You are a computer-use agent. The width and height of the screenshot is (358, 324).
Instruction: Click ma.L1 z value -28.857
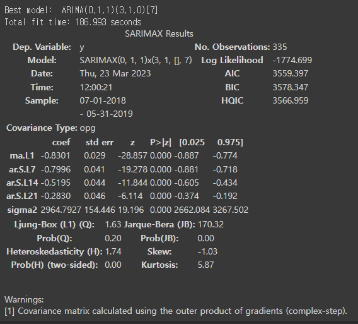click(x=132, y=156)
